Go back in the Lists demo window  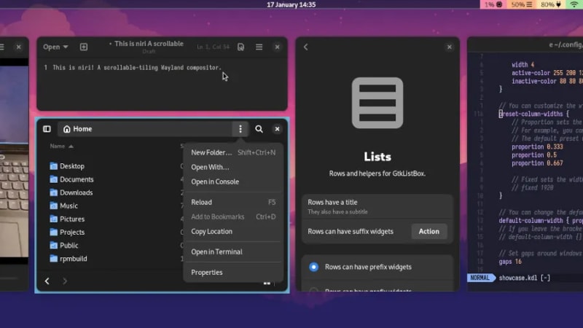point(305,47)
